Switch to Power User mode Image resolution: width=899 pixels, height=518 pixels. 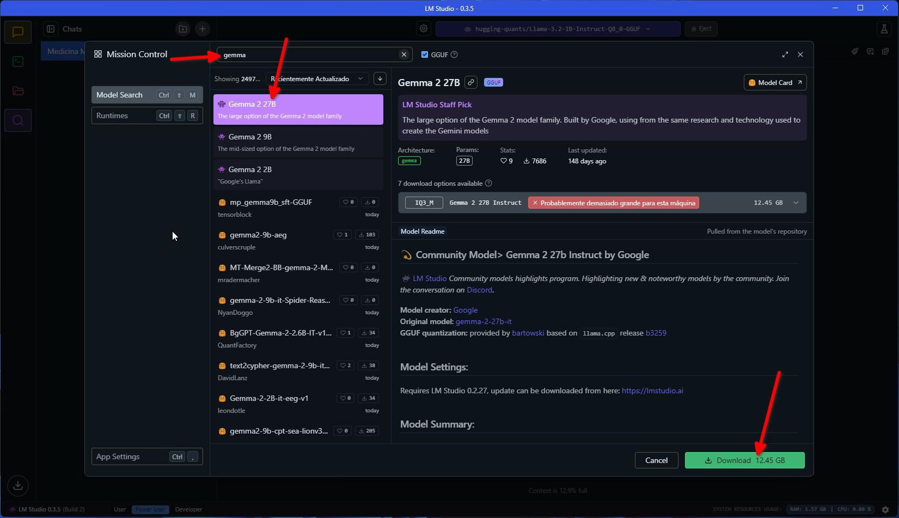click(150, 510)
